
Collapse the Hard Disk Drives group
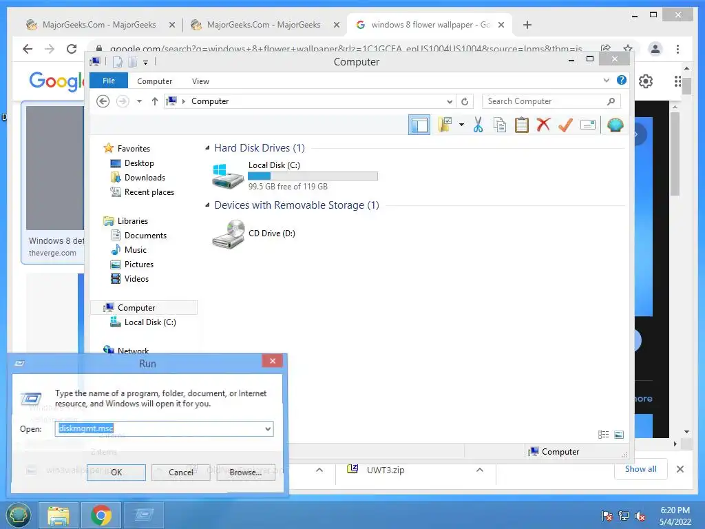[x=207, y=148]
